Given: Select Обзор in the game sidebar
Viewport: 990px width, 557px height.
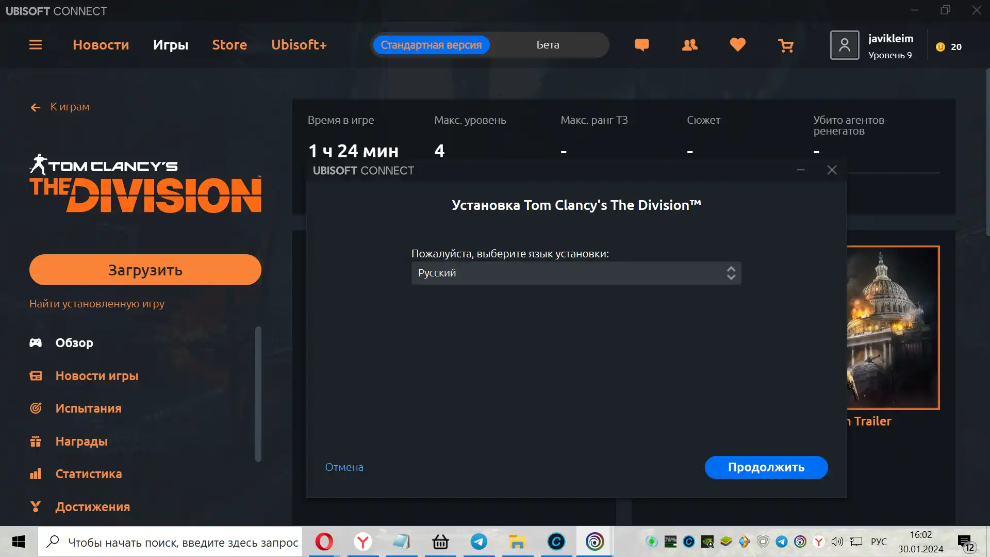Looking at the screenshot, I should point(74,343).
